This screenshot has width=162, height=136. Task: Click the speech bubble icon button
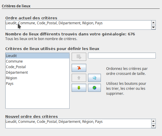click(94, 78)
